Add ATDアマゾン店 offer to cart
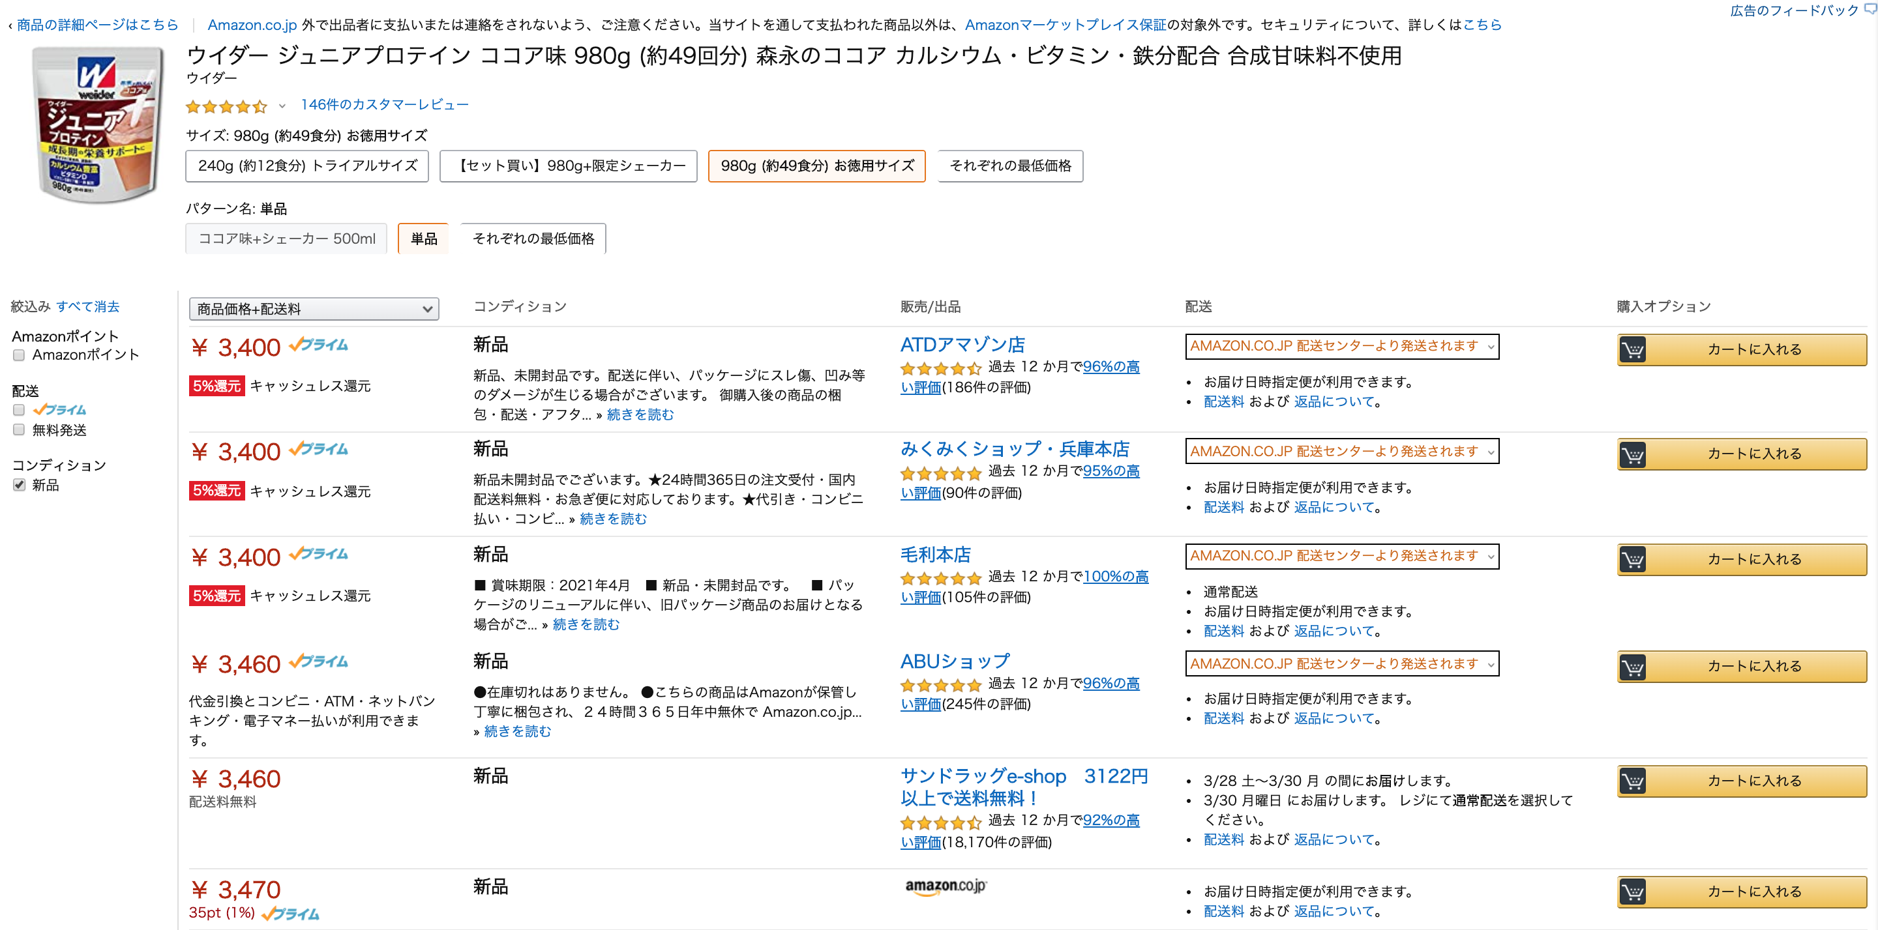Viewport: 1878px width, 930px height. pyautogui.click(x=1741, y=350)
